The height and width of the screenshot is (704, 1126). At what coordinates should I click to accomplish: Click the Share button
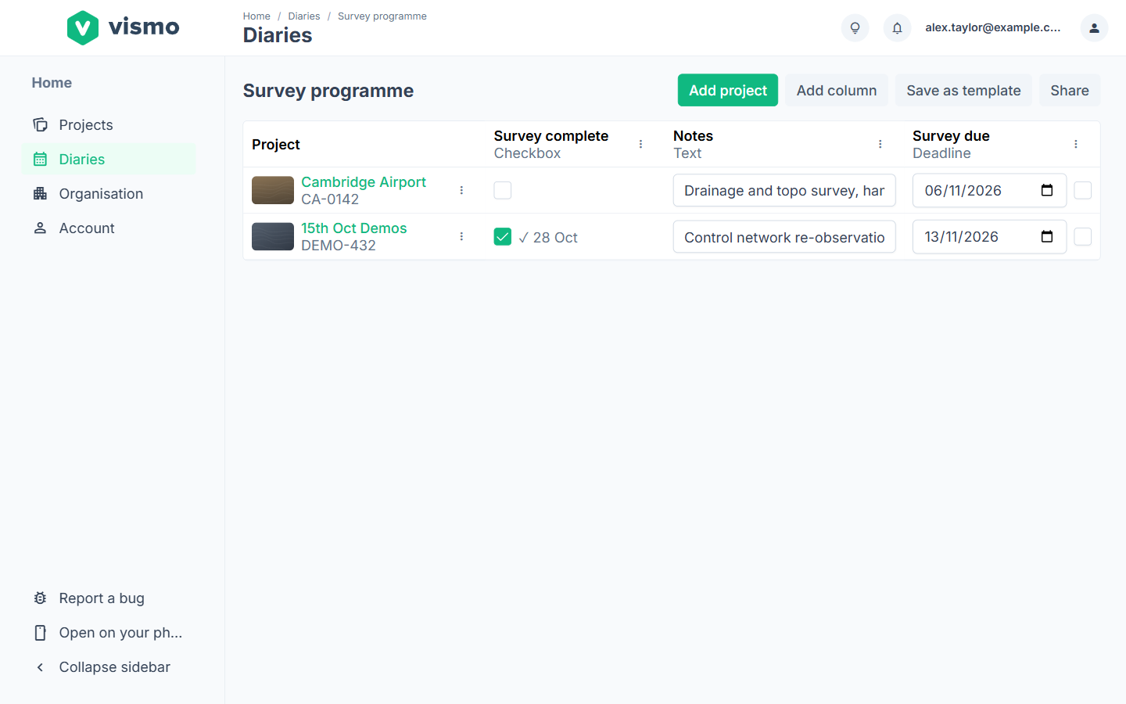(1070, 90)
